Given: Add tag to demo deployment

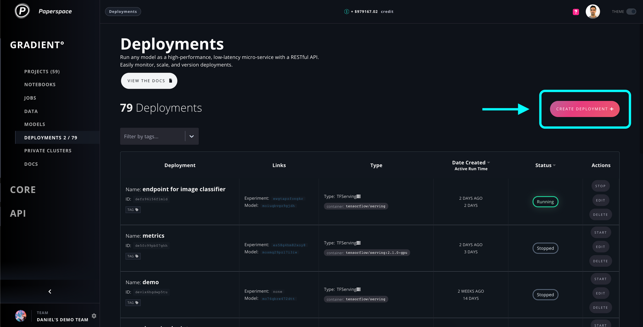Looking at the screenshot, I should pyautogui.click(x=133, y=303).
